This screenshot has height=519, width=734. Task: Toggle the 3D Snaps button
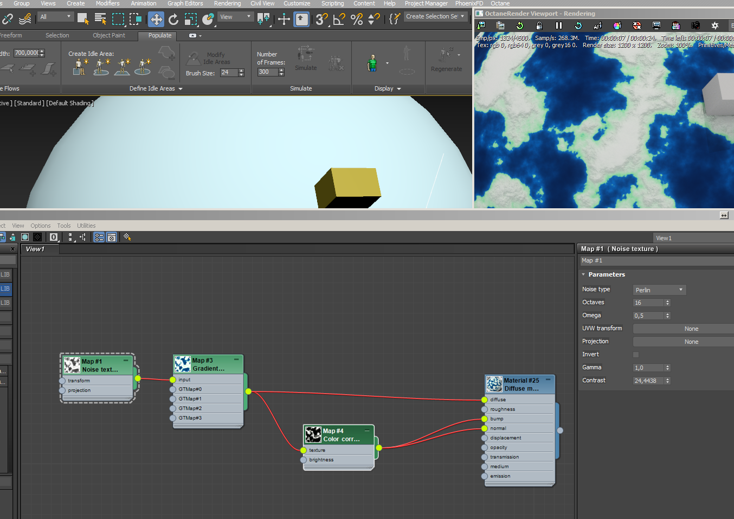[x=322, y=19]
